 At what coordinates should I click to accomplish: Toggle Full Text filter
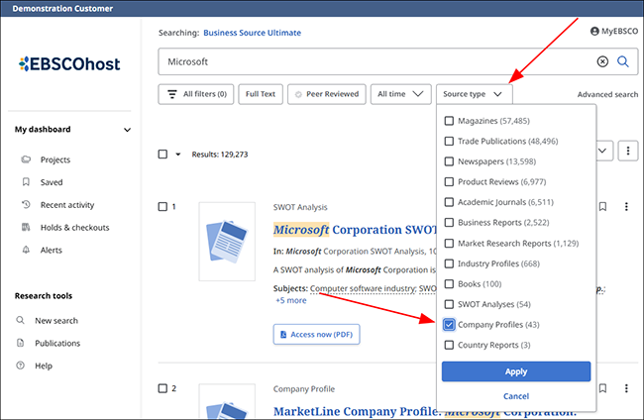click(261, 94)
